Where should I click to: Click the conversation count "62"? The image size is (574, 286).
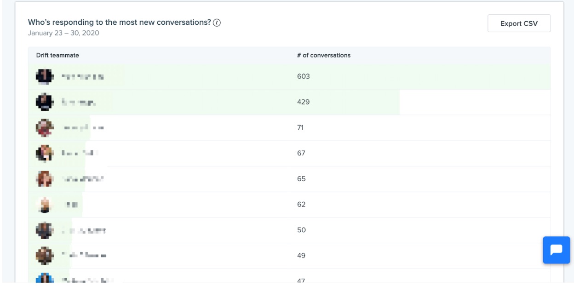tap(301, 205)
